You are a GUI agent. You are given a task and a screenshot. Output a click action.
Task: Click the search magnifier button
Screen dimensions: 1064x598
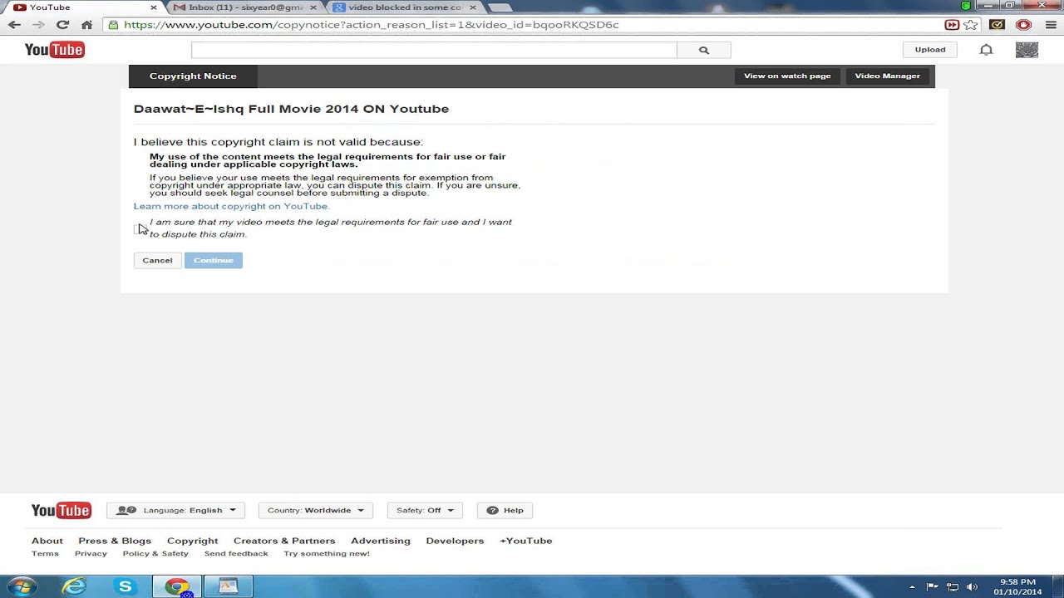tap(704, 50)
